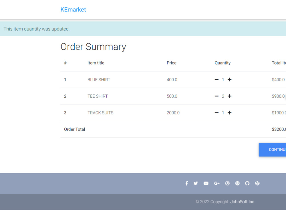Open the Facebook icon in footer

pyautogui.click(x=186, y=183)
